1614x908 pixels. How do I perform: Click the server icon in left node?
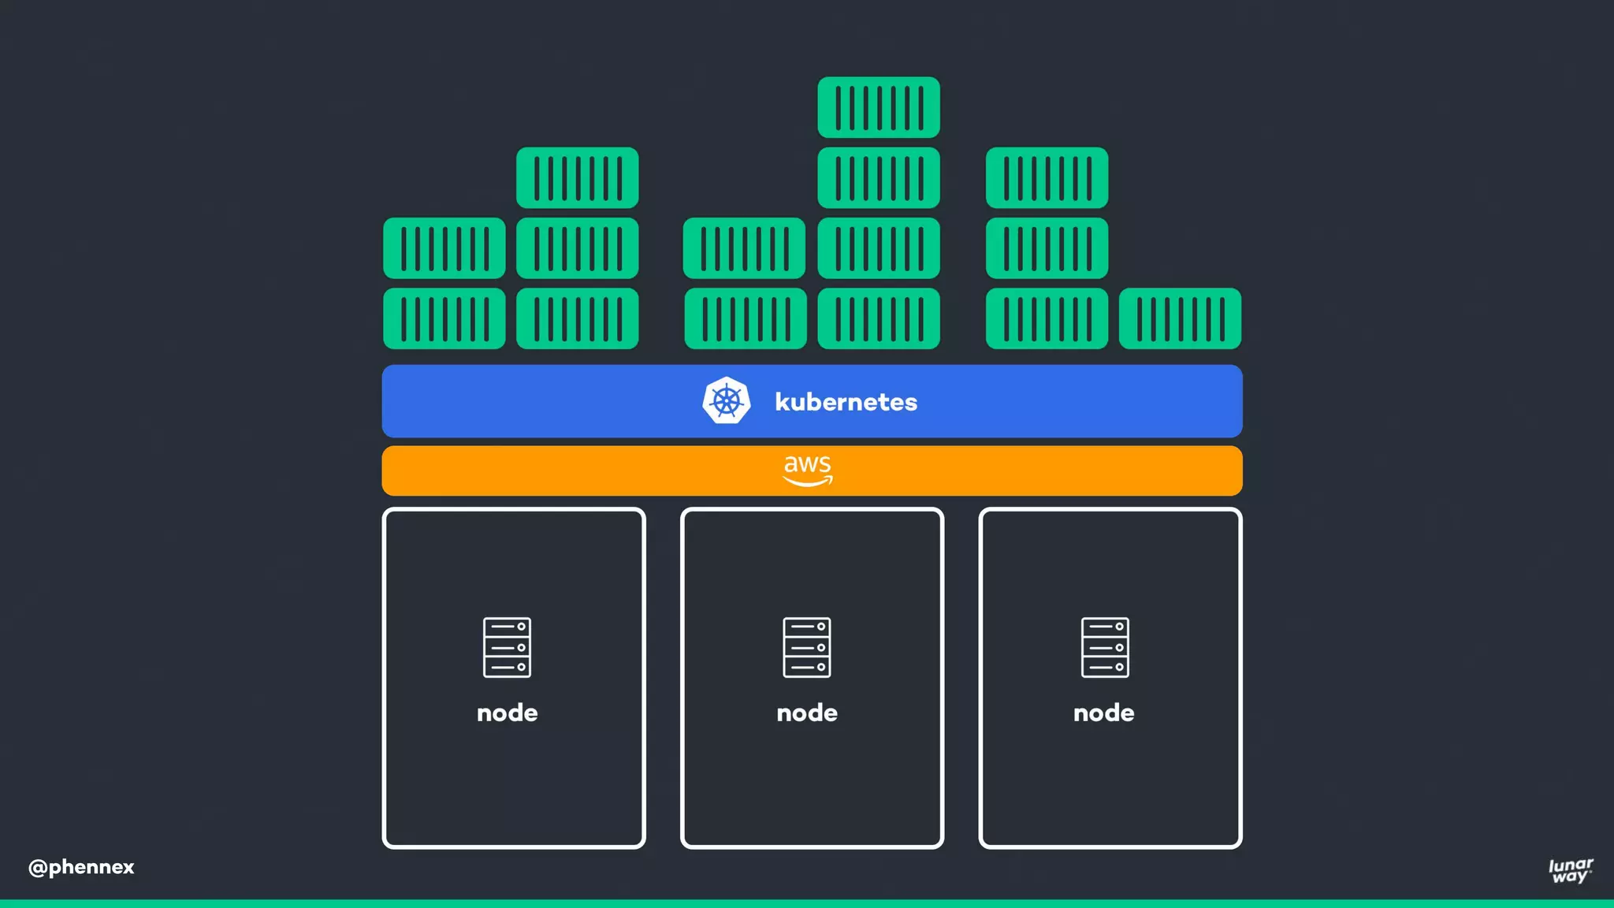(x=507, y=647)
